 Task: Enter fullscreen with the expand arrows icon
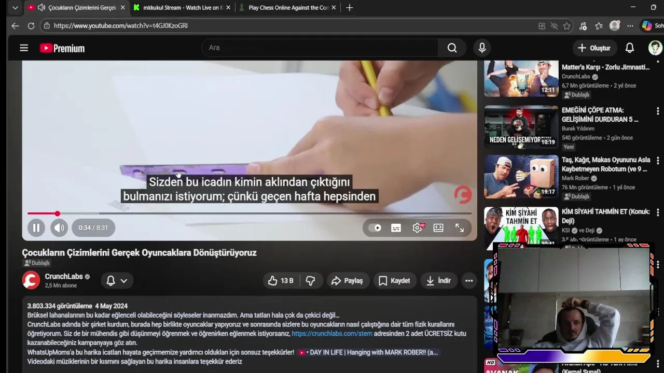tap(460, 228)
